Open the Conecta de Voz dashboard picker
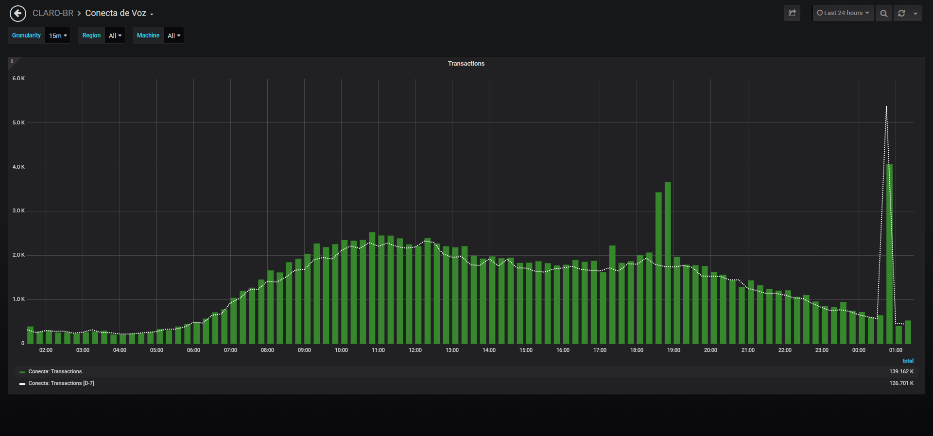The image size is (933, 436). click(120, 13)
